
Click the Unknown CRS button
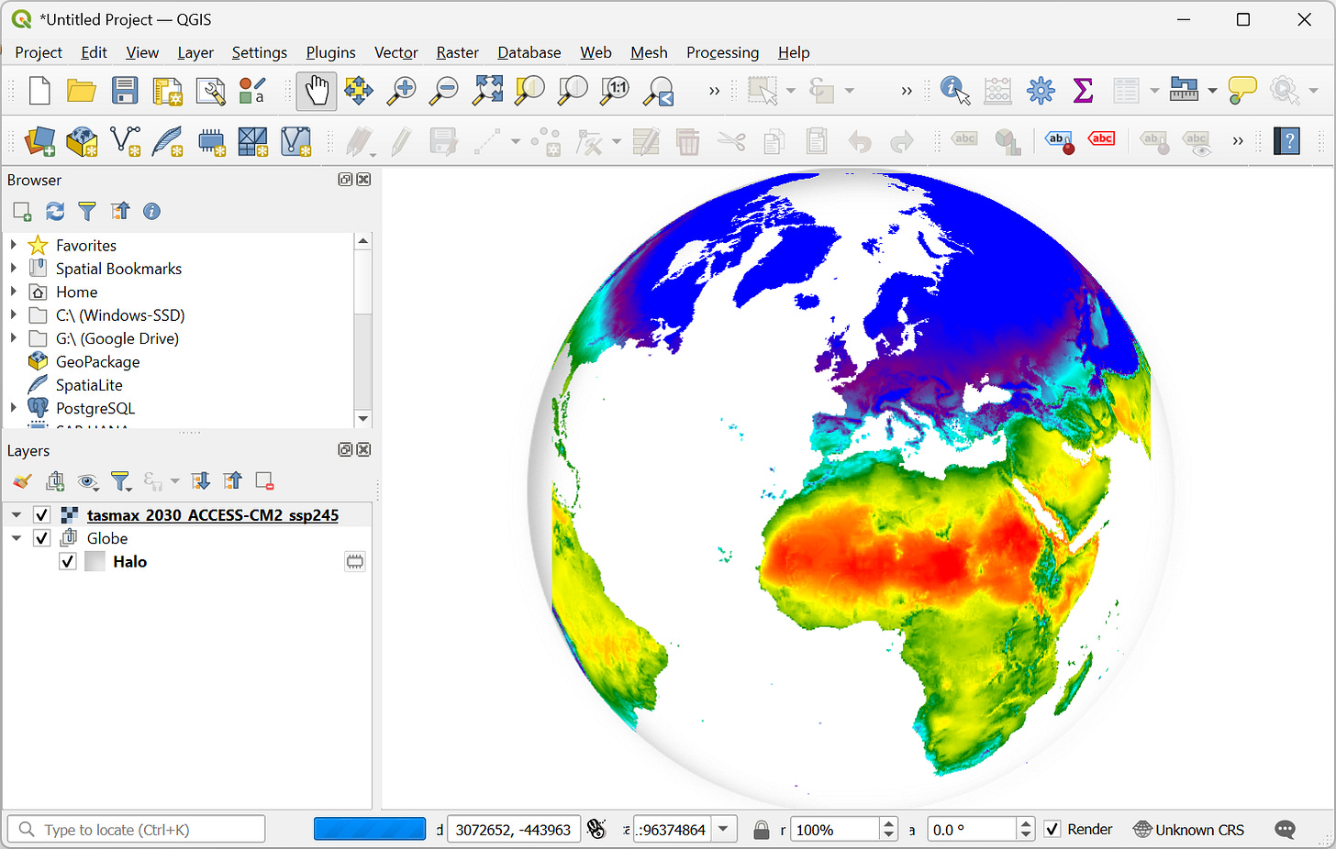(x=1189, y=830)
